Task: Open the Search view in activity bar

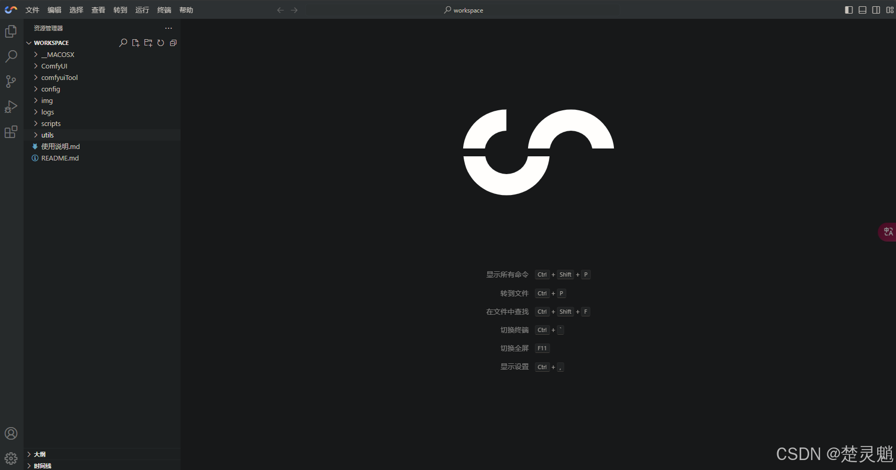Action: pos(11,56)
